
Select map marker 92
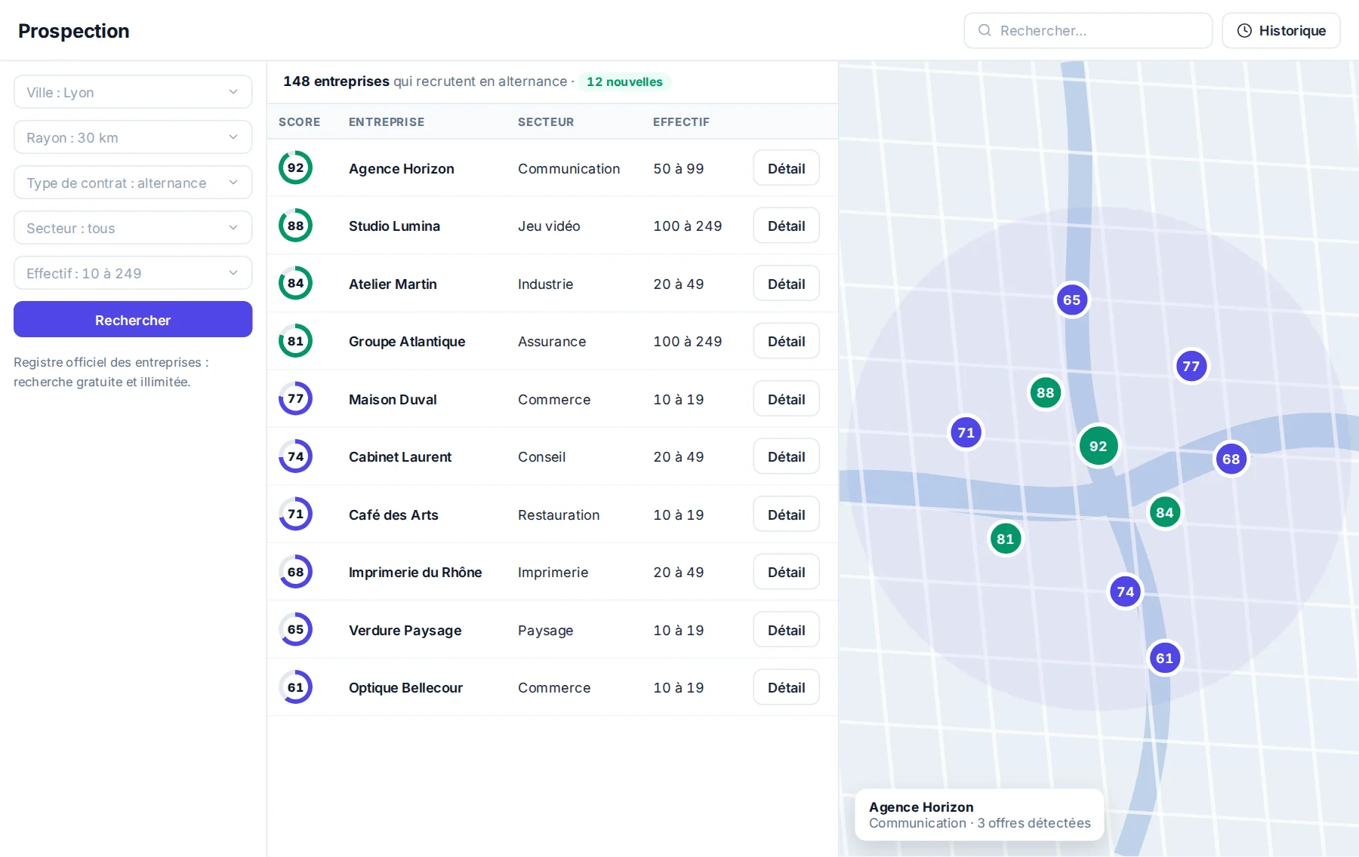click(x=1099, y=446)
